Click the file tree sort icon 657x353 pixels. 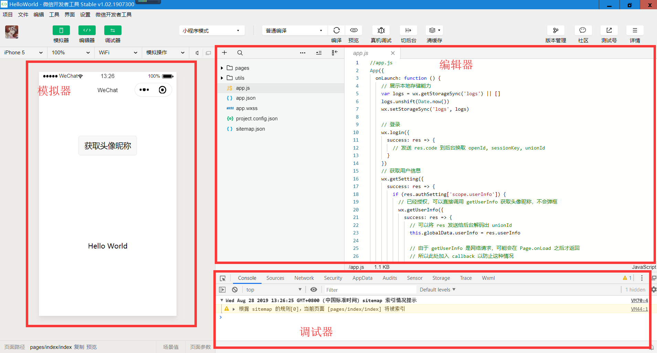(x=319, y=53)
